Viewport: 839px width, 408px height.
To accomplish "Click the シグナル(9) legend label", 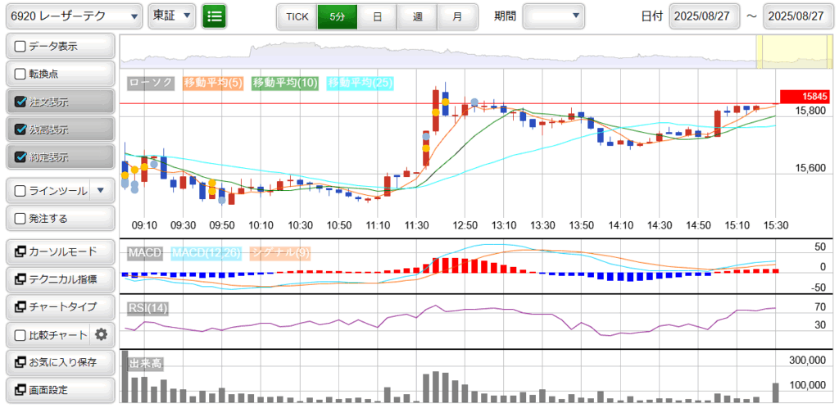I will coord(280,253).
